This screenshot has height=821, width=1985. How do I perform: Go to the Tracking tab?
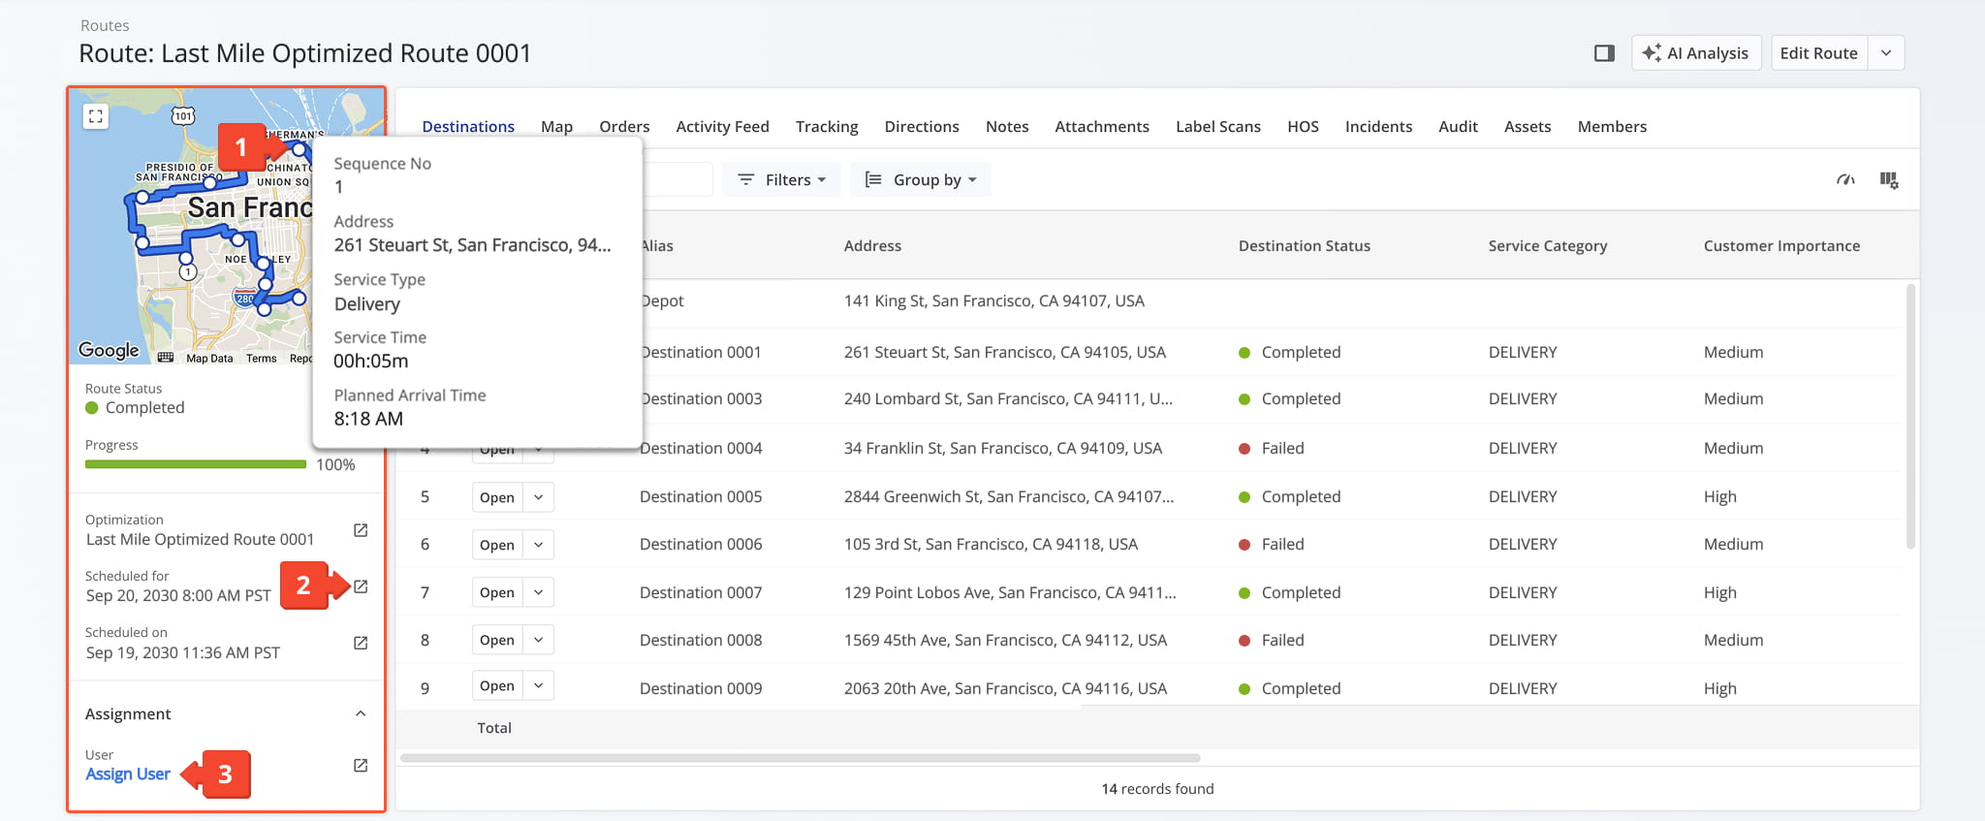pos(827,127)
